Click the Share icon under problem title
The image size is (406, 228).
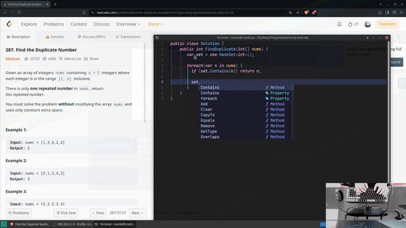pos(86,59)
